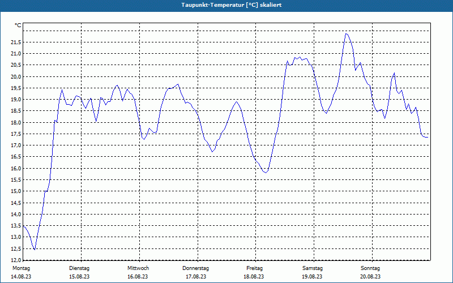Click the Dienstag day label
Image resolution: width=453 pixels, height=283 pixels.
(x=79, y=268)
